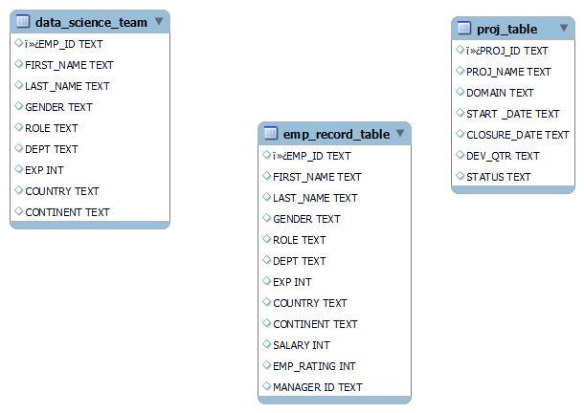Collapse the proj_table columns list

tap(562, 29)
